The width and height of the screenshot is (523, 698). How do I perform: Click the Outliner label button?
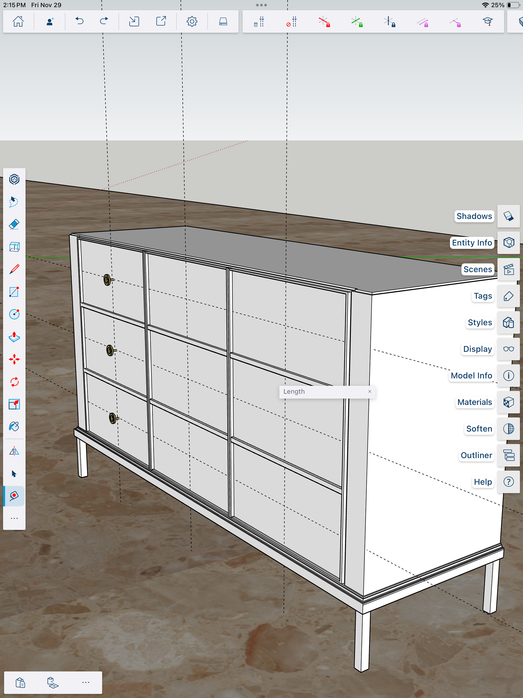pyautogui.click(x=476, y=455)
